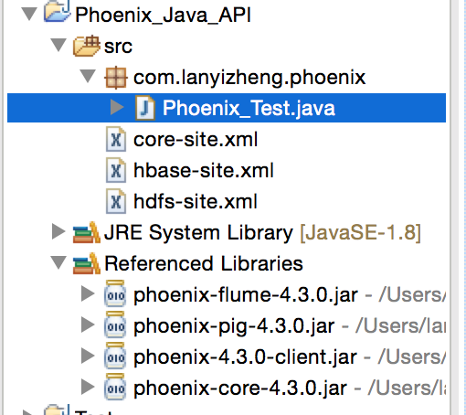
Task: Select the src folder label
Action: pyautogui.click(x=118, y=47)
